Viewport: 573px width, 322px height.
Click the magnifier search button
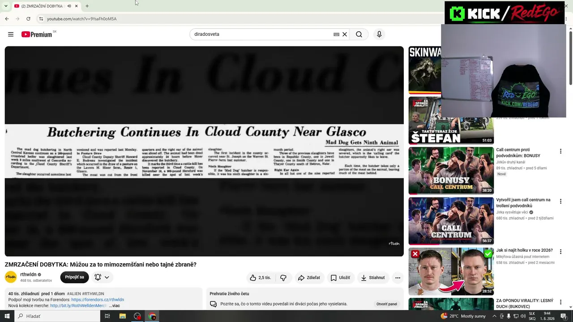click(359, 34)
